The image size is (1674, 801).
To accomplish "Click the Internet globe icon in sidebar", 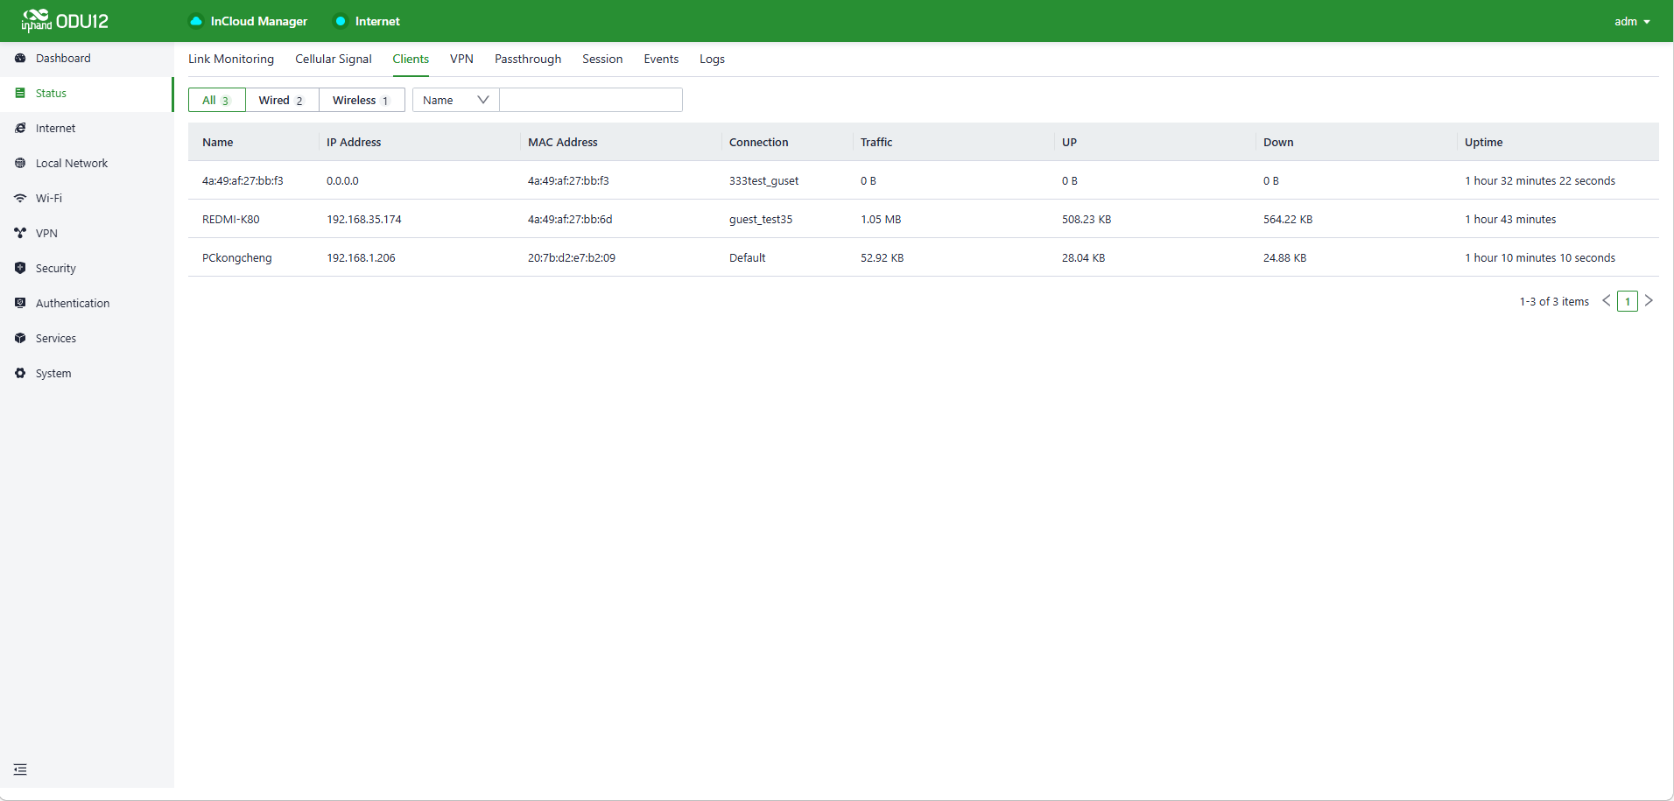I will pos(20,129).
